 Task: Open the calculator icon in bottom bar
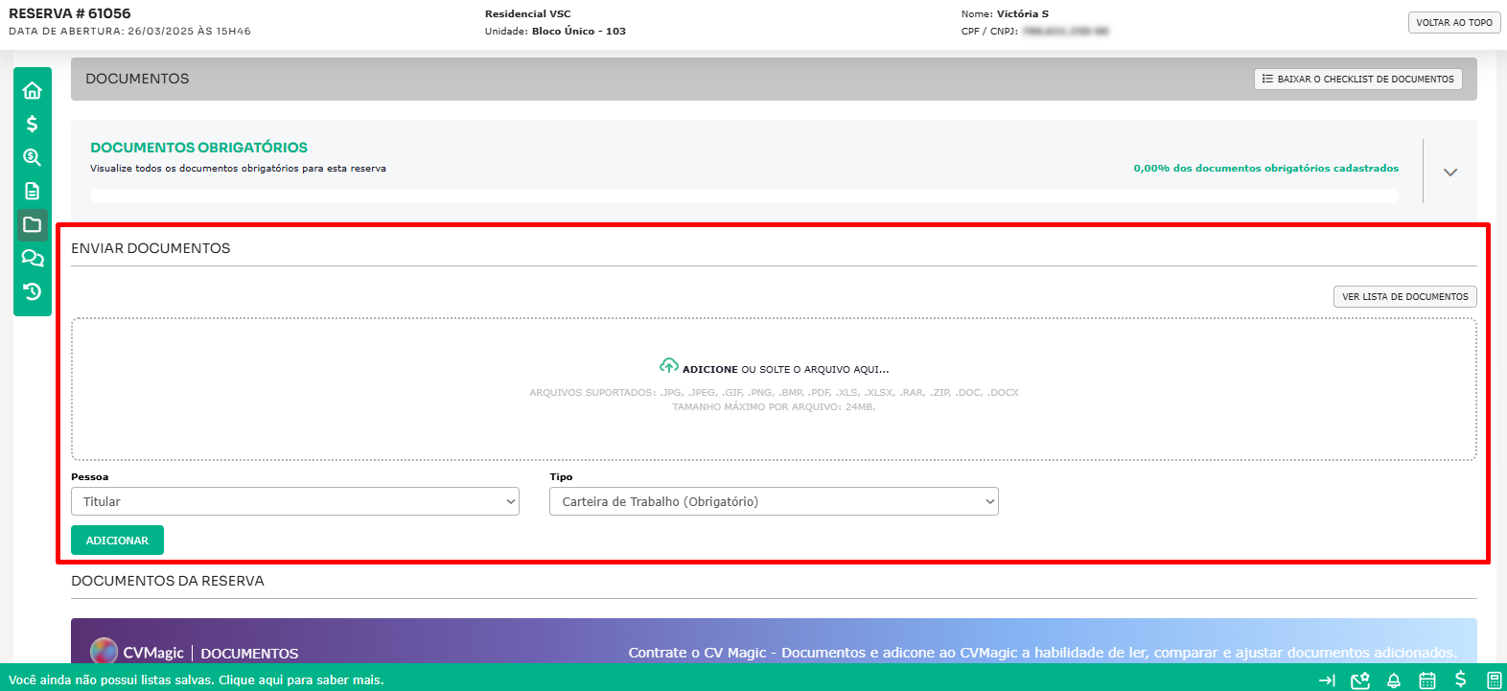pos(1494,680)
